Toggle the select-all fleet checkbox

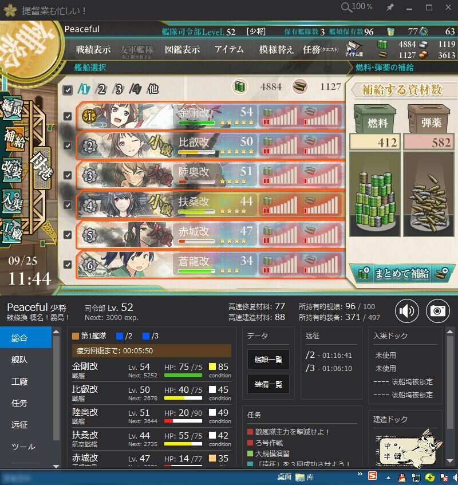pyautogui.click(x=68, y=90)
